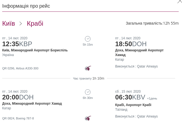This screenshot has height=138, width=182.
Task: Click flight number QR 0296, Airbus A330-300
Action: [x=20, y=68]
